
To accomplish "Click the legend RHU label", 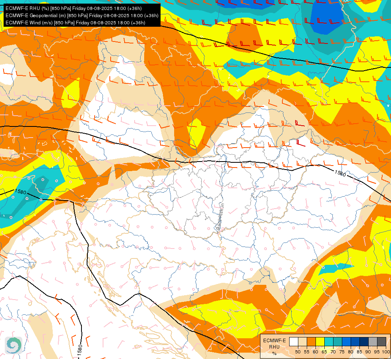I will click(274, 347).
